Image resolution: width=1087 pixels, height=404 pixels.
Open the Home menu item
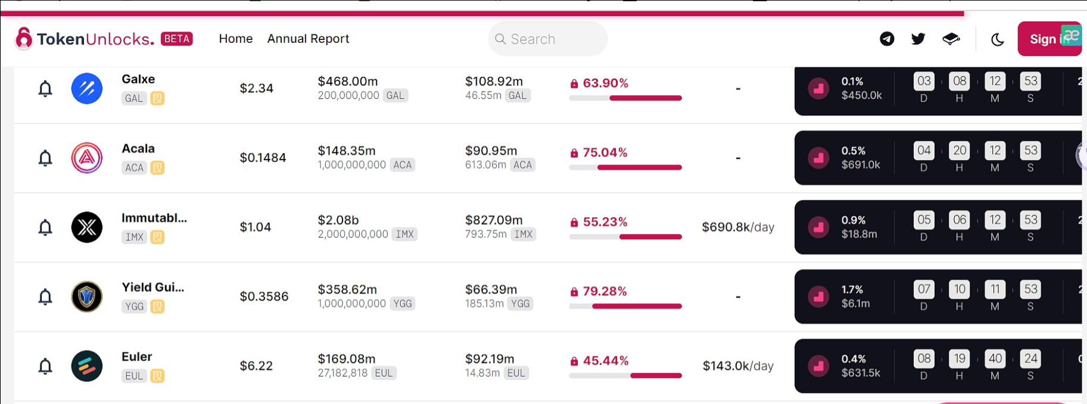coord(235,39)
